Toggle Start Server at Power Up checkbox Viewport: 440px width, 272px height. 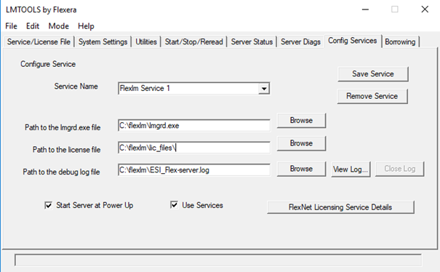point(48,206)
